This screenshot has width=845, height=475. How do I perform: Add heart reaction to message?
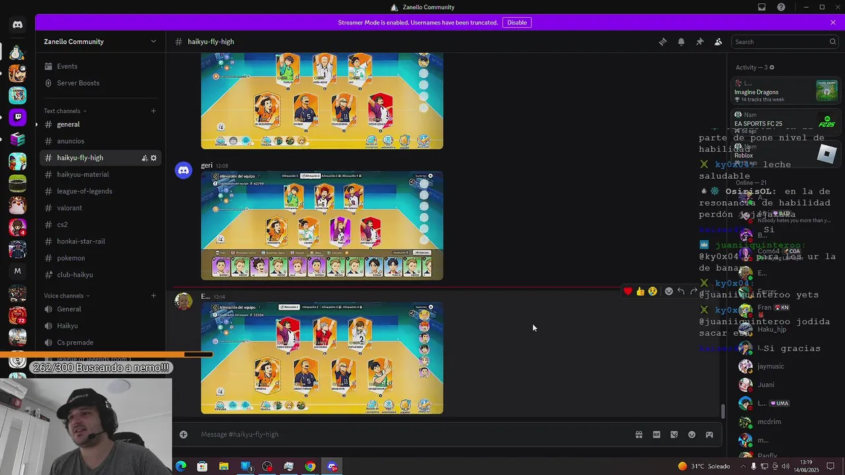coord(628,291)
